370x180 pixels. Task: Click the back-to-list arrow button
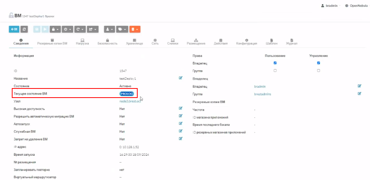14,29
